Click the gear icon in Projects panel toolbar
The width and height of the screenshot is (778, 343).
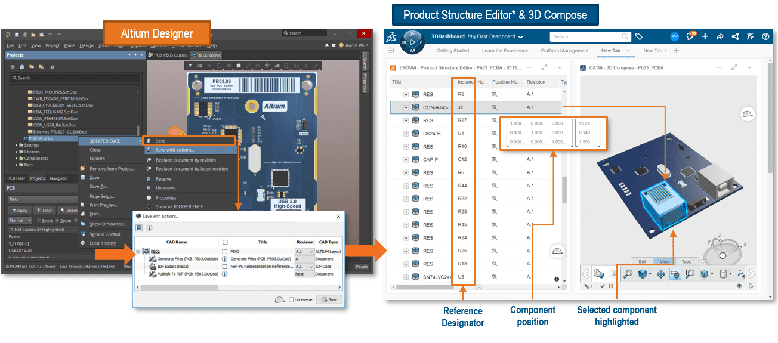click(x=52, y=67)
